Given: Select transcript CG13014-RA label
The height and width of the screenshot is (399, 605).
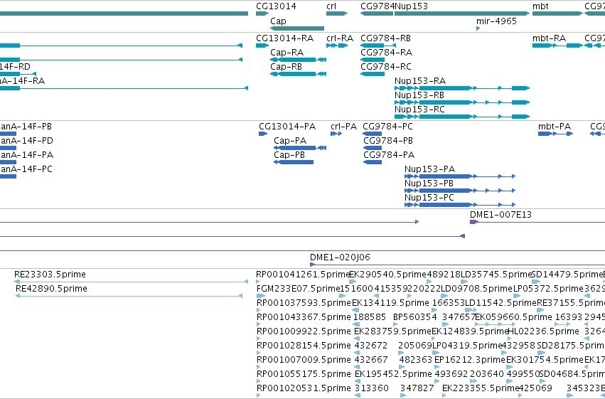Looking at the screenshot, I should [x=285, y=38].
